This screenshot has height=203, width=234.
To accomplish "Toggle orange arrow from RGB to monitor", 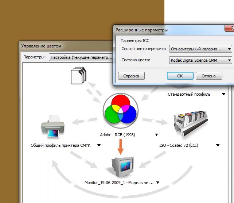I will click(121, 147).
